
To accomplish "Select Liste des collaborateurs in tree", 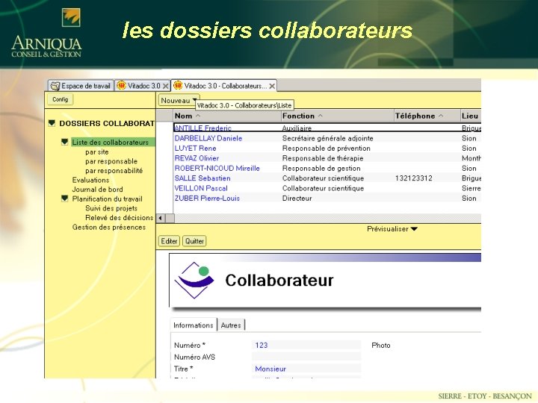I will (110, 143).
